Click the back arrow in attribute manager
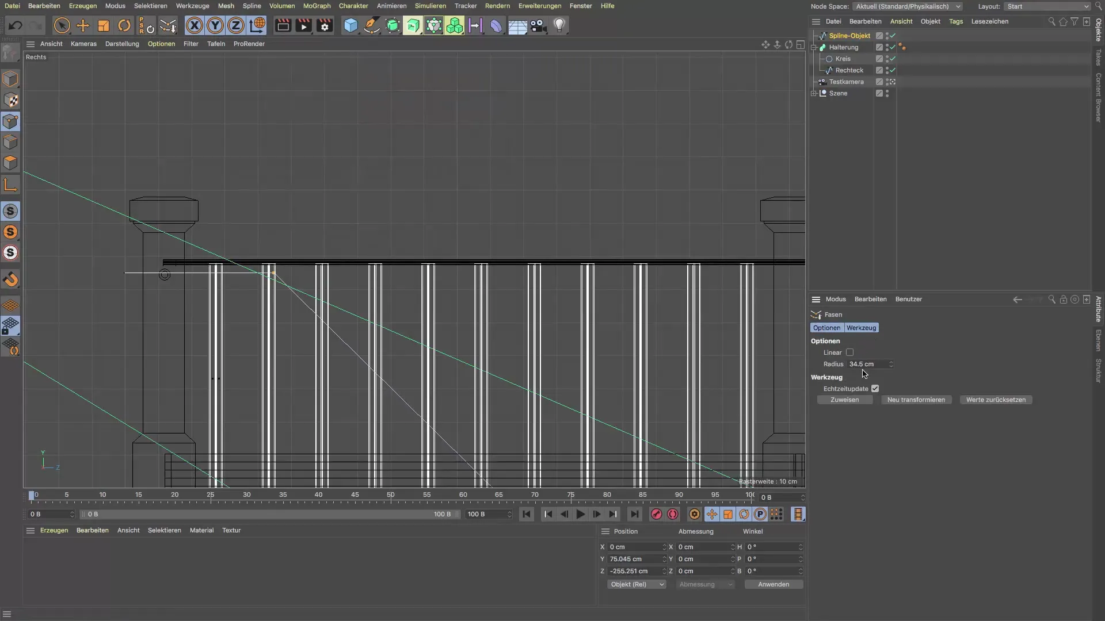The image size is (1105, 621). [1017, 299]
